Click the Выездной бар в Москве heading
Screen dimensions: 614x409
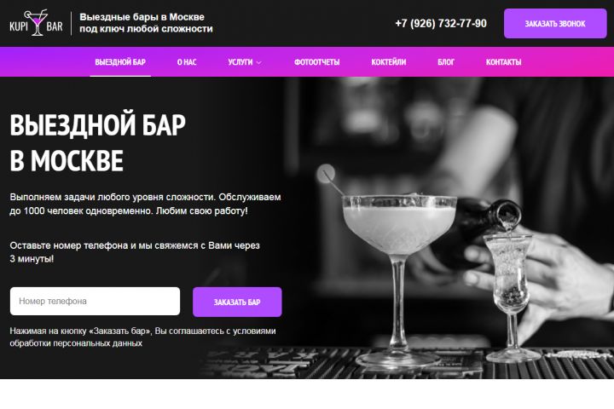coord(97,142)
